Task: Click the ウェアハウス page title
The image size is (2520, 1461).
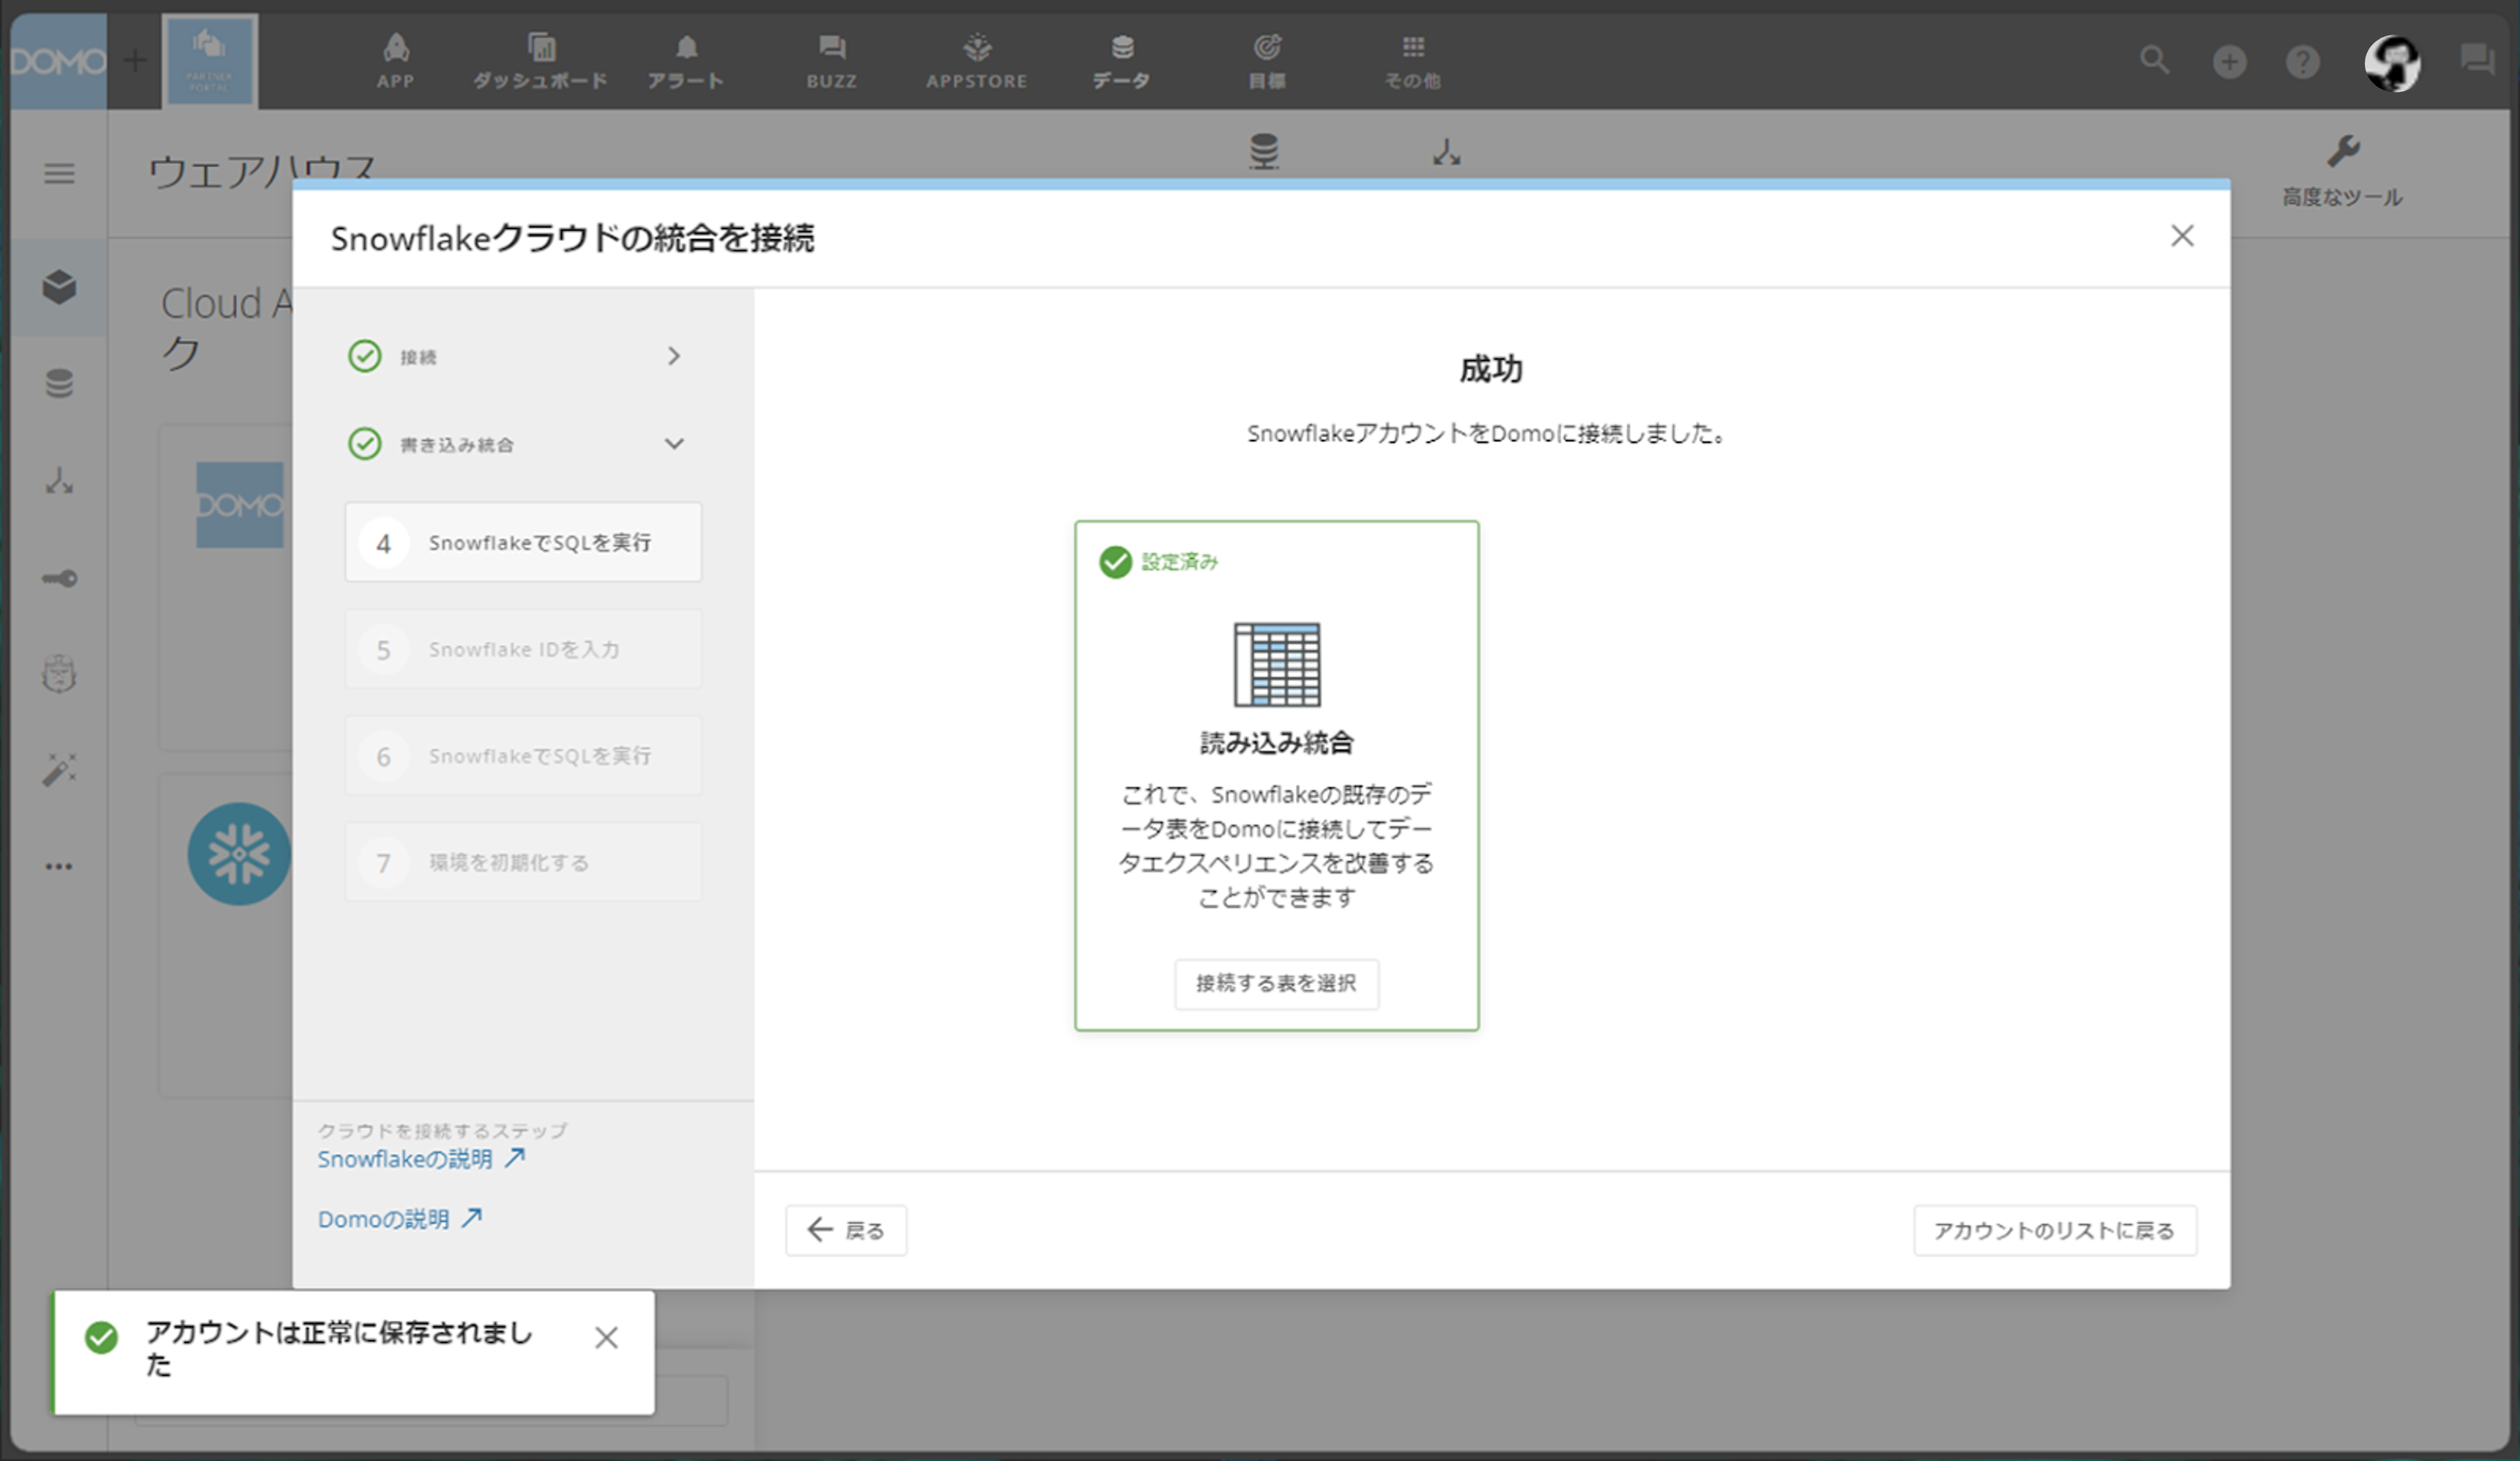Action: [x=262, y=170]
